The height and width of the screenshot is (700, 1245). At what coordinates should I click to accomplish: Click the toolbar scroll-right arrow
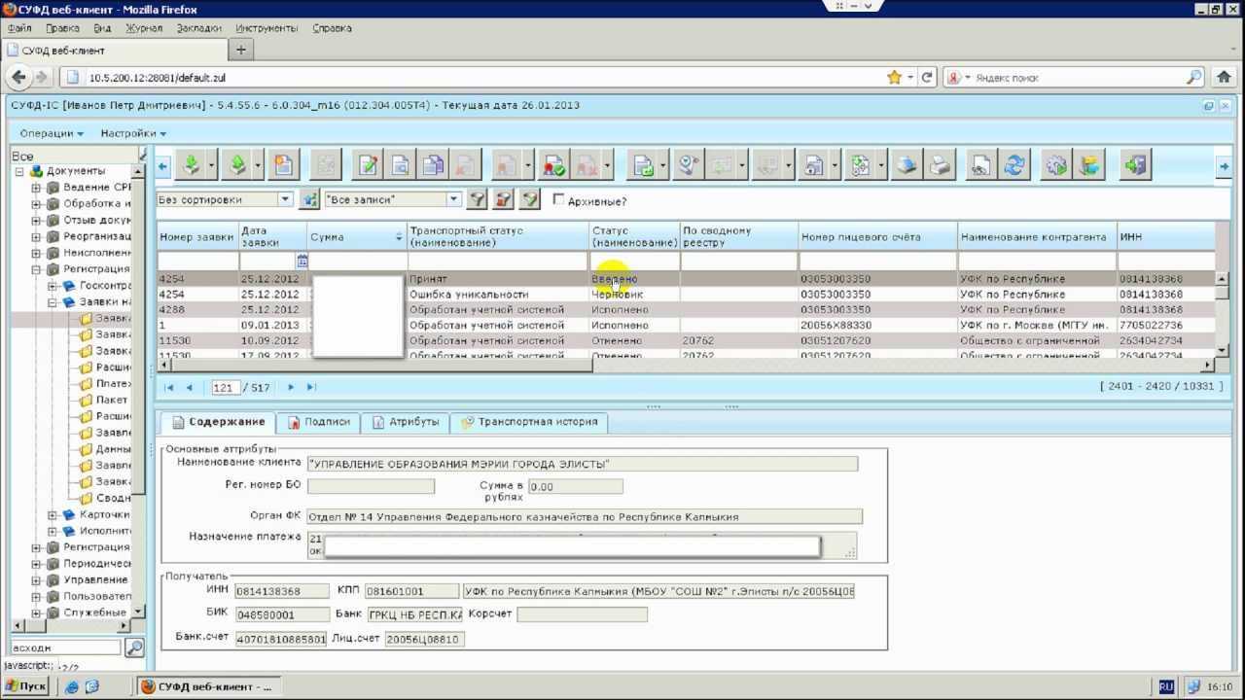click(x=1224, y=166)
